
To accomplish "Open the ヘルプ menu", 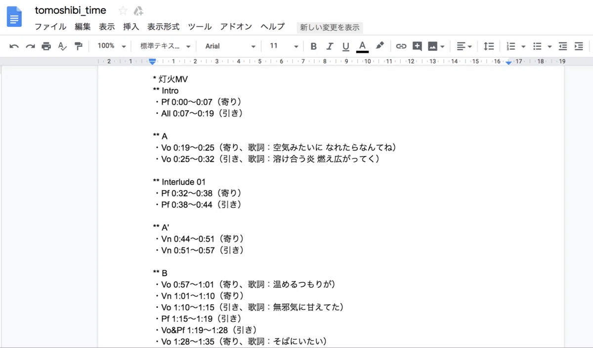I will pos(272,27).
